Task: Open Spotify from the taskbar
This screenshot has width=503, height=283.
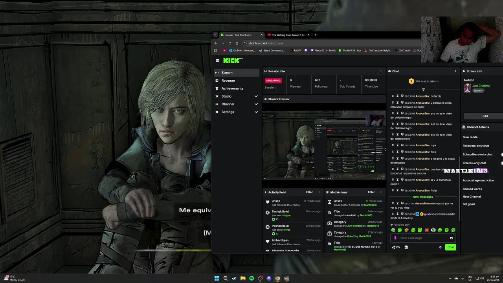Action: 251,278
